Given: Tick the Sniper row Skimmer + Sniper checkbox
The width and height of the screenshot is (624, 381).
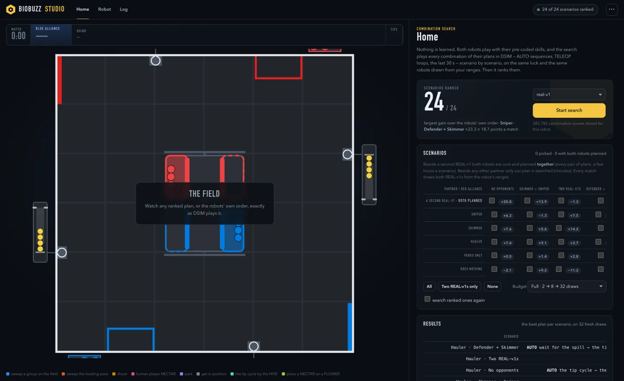Looking at the screenshot, I should point(530,214).
